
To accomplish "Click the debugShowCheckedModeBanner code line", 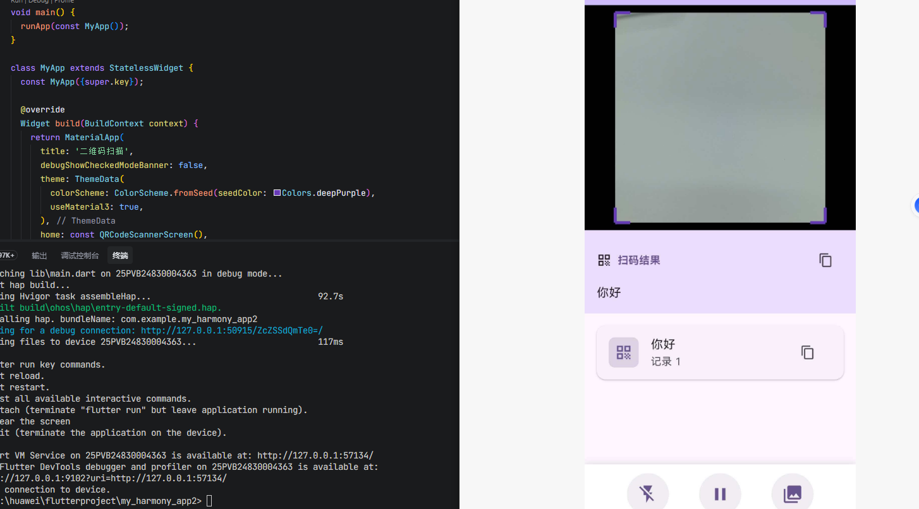I will 124,165.
